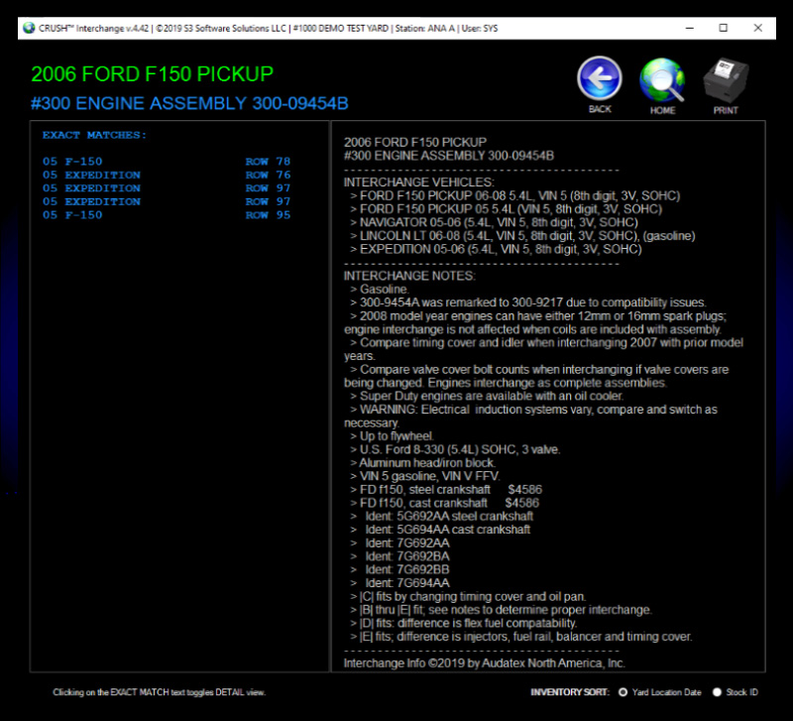Click the green 2006 FORD F150 PICKUP title
This screenshot has height=721, width=793.
153,74
